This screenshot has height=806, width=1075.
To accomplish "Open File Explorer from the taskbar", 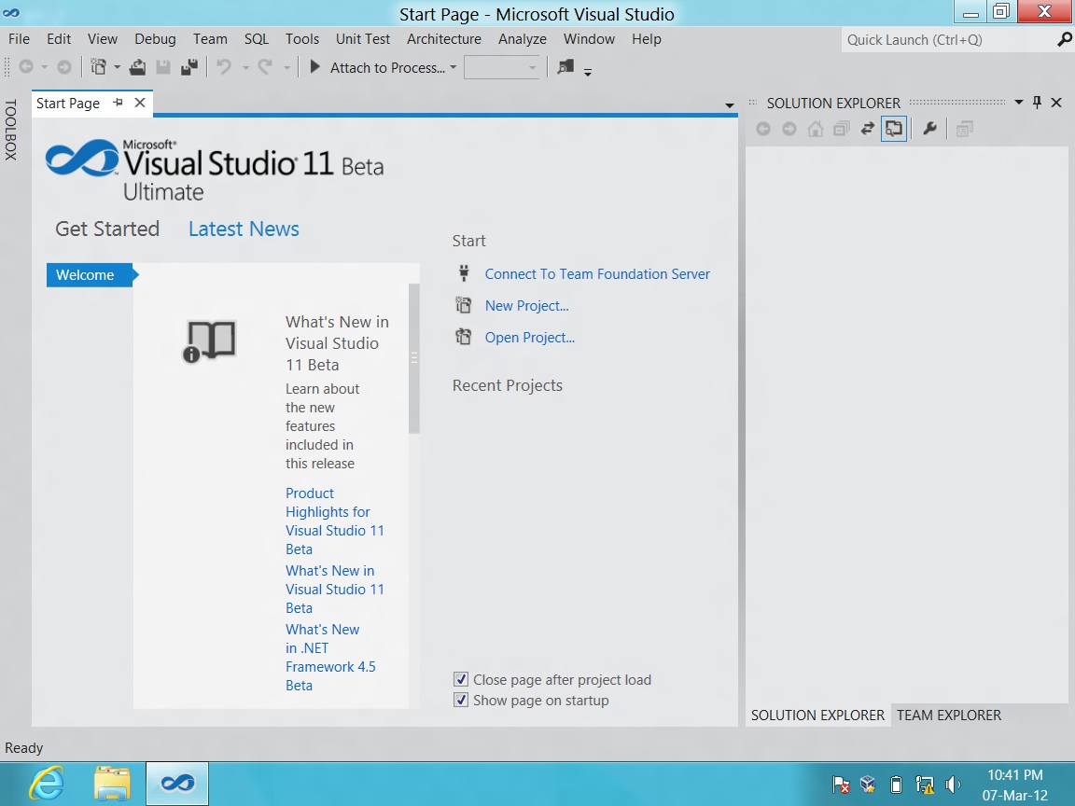I will coord(112,783).
